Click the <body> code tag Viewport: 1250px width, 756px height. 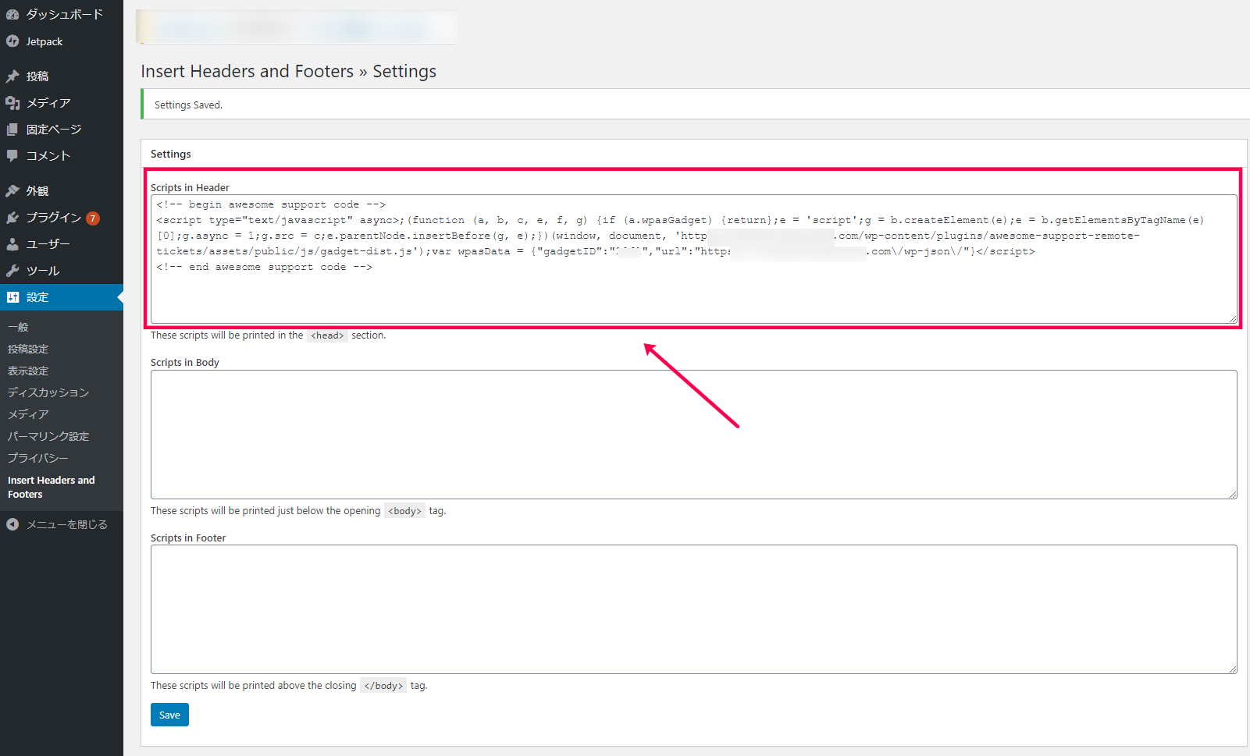[x=404, y=511]
